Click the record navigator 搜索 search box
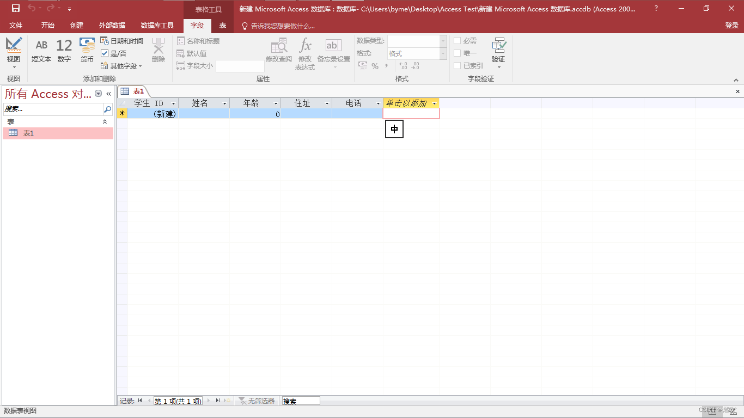This screenshot has width=744, height=418. click(x=301, y=401)
